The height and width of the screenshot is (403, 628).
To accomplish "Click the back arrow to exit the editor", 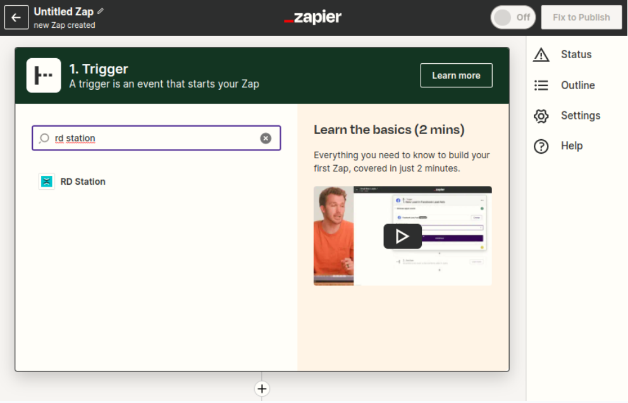I will [x=16, y=16].
